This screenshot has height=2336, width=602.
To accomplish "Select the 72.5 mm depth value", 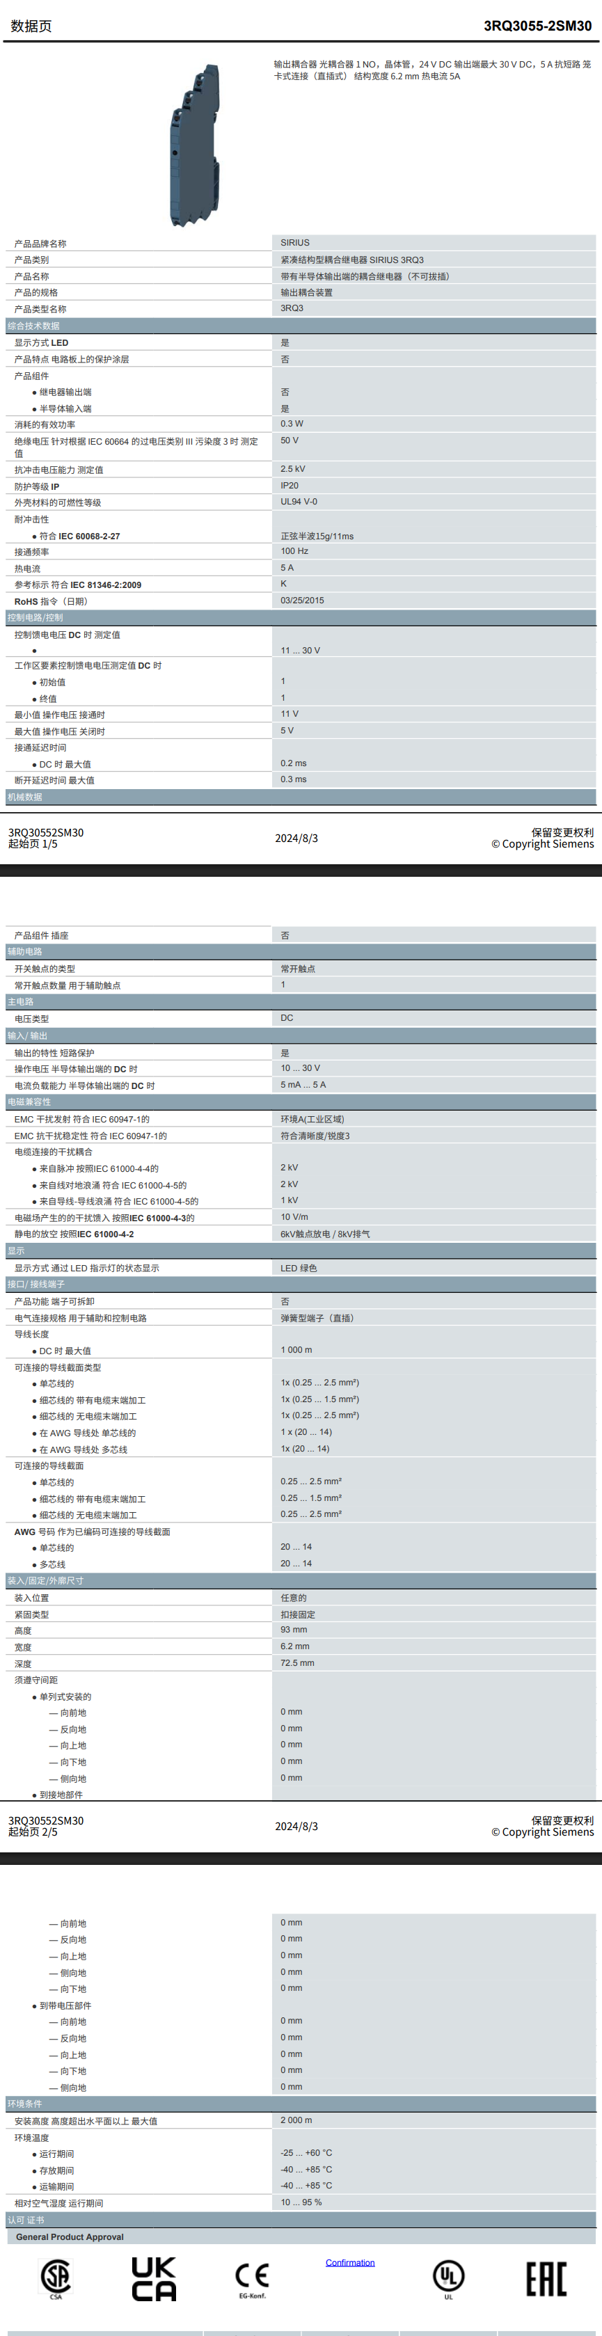I will click(297, 1663).
